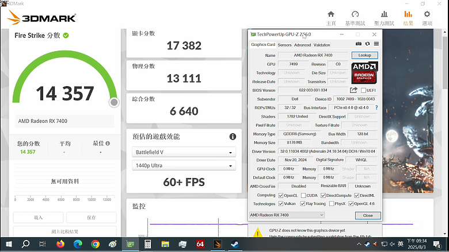Toggle the OpenCL checkbox
The width and height of the screenshot is (449, 252).
coord(281,196)
